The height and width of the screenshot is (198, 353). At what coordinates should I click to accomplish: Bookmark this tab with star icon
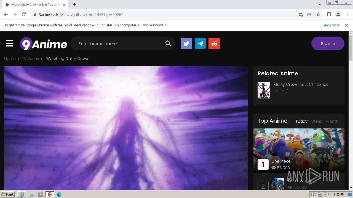point(318,15)
